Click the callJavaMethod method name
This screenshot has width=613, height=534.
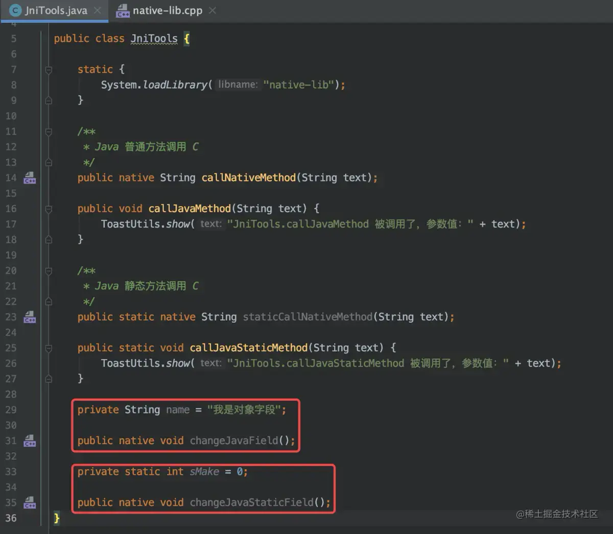(190, 209)
